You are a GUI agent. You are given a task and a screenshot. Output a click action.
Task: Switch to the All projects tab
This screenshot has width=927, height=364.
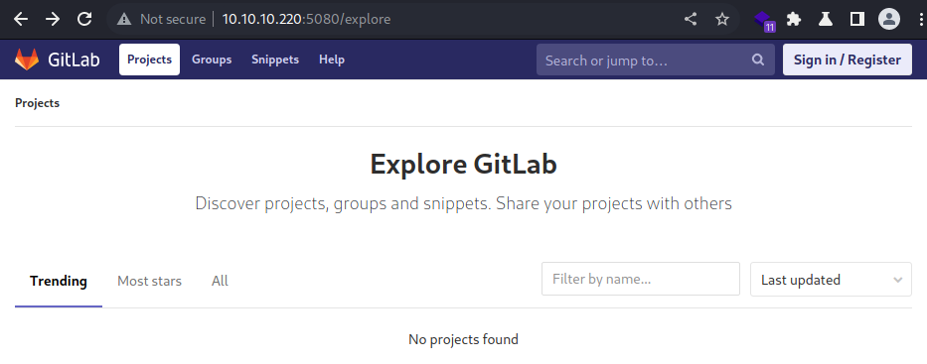coord(220,281)
